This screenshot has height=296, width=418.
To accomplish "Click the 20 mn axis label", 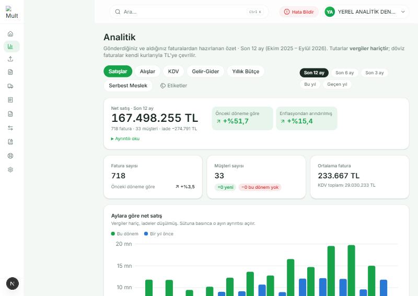I will 124,244.
